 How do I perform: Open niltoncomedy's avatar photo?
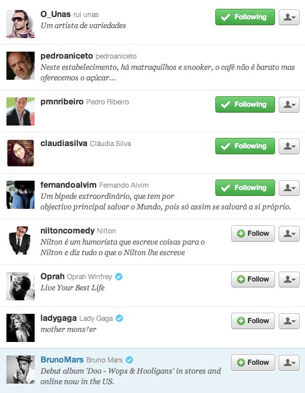click(x=21, y=240)
